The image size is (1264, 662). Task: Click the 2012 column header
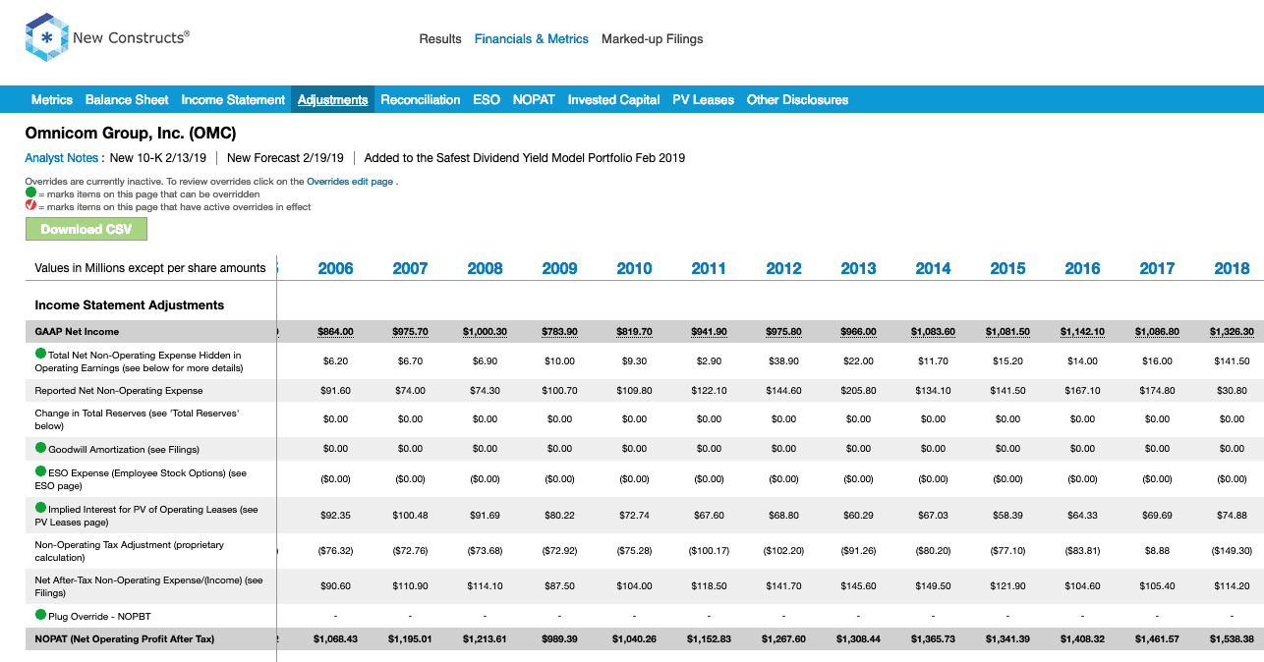coord(784,268)
